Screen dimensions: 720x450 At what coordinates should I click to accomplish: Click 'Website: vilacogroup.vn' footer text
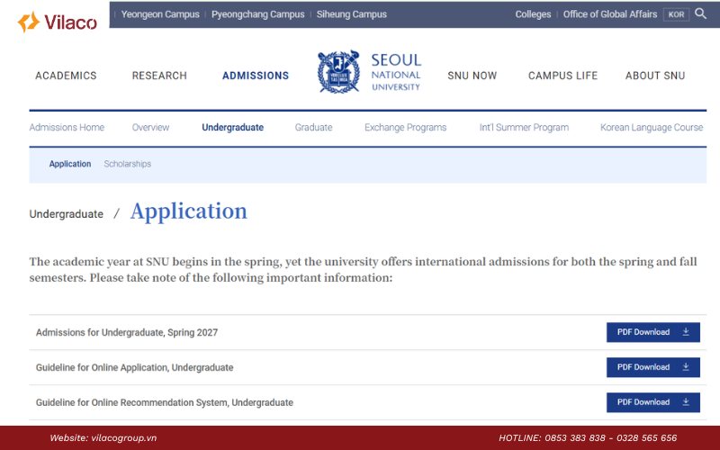click(103, 438)
